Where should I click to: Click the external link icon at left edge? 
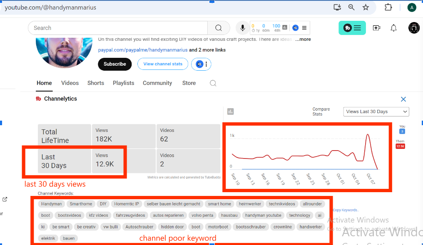click(x=5, y=199)
